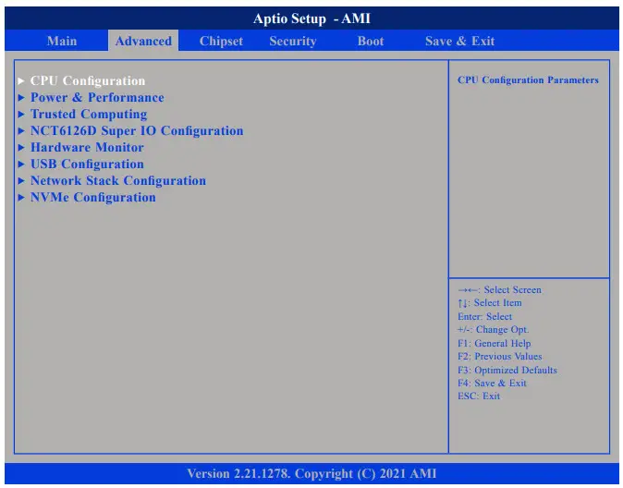Click arrow beside CPU Configuration
Image resolution: width=623 pixels, height=488 pixels.
(21, 81)
